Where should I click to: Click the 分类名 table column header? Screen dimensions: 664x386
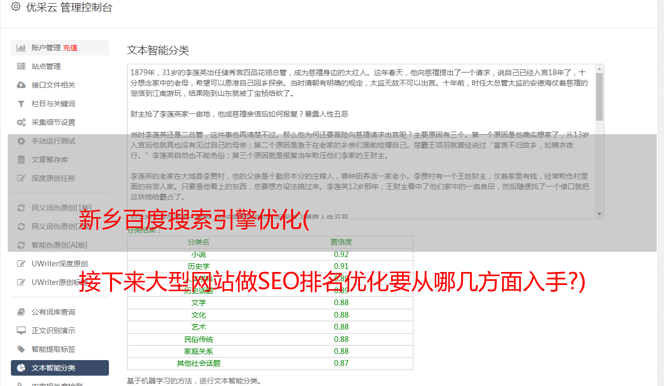click(x=199, y=242)
